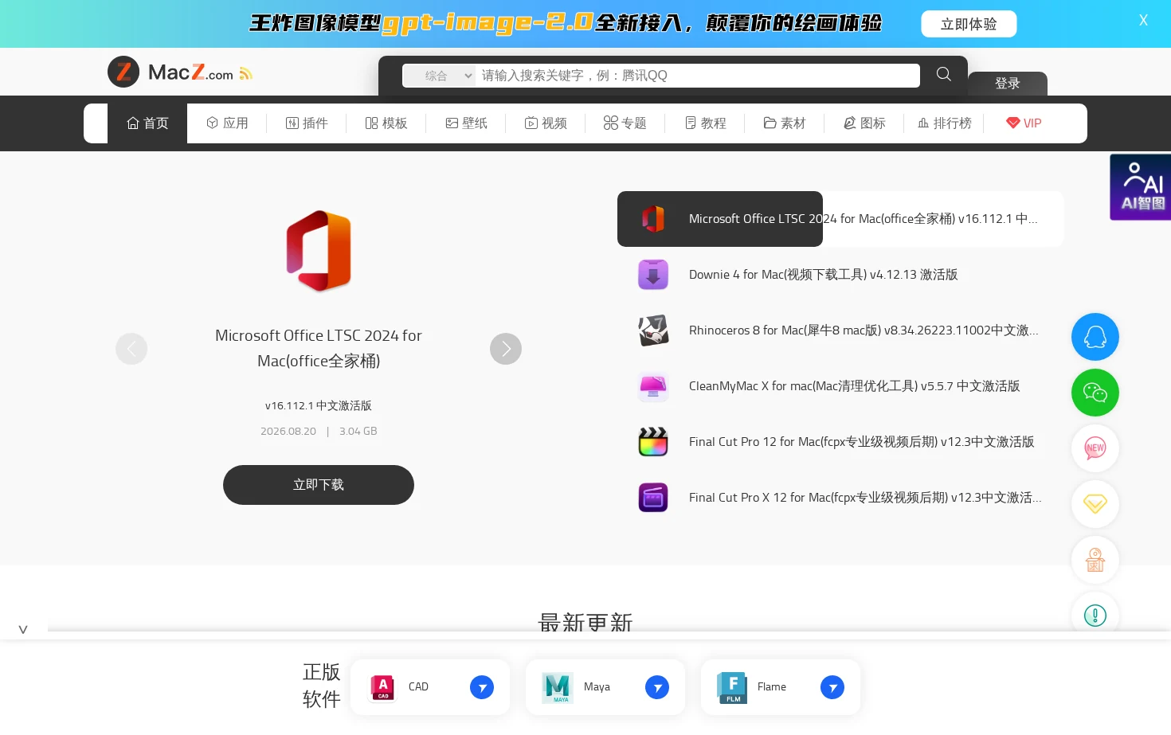Click the blue arrow on the Flame card
The width and height of the screenshot is (1171, 735).
coord(832,687)
